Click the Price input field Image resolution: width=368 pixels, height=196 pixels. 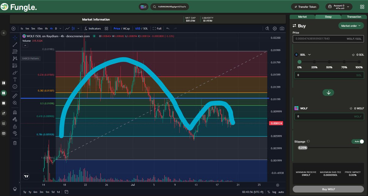click(328, 39)
